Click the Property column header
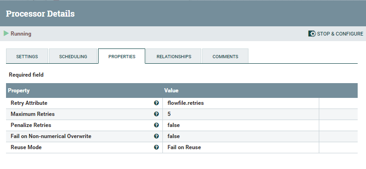Image resolution: width=366 pixels, height=169 pixels. pyautogui.click(x=19, y=91)
